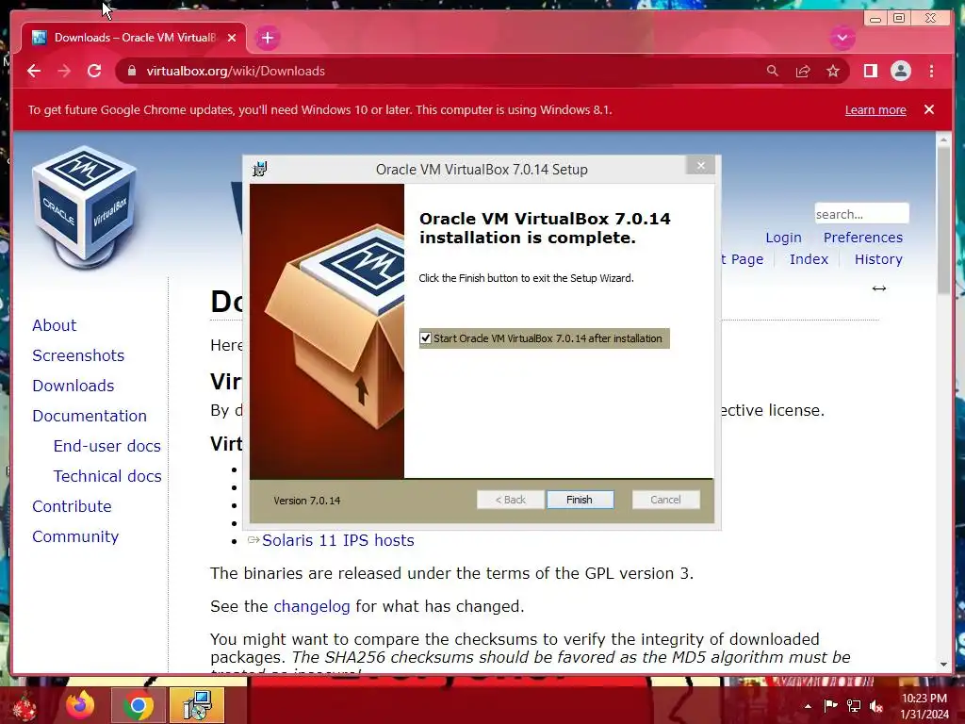965x724 pixels.
Task: Click the Version 7.0.14 text in Setup
Action: tap(306, 501)
